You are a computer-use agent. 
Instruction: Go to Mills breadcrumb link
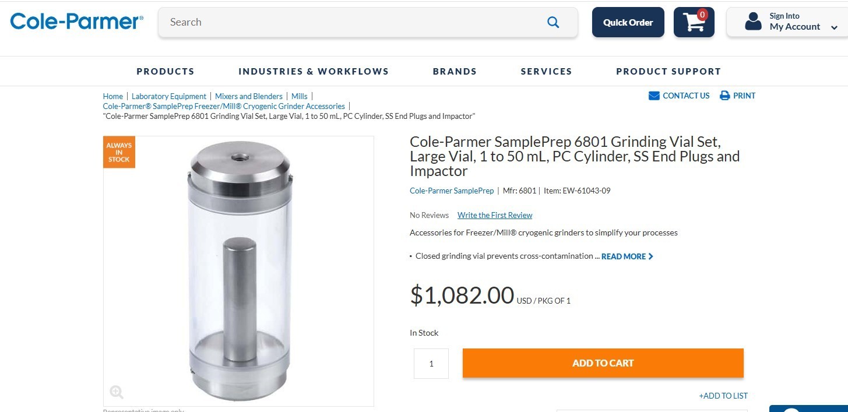300,96
